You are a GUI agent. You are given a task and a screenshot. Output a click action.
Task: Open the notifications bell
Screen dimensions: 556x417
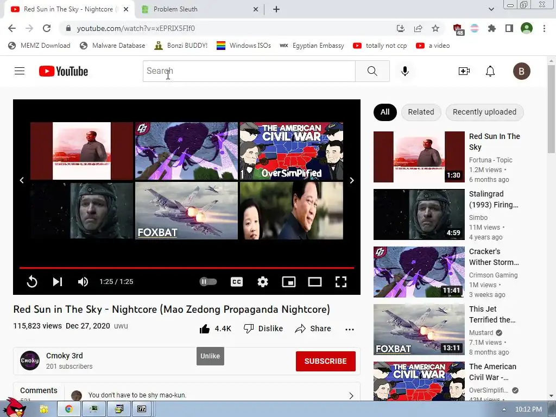tap(490, 71)
